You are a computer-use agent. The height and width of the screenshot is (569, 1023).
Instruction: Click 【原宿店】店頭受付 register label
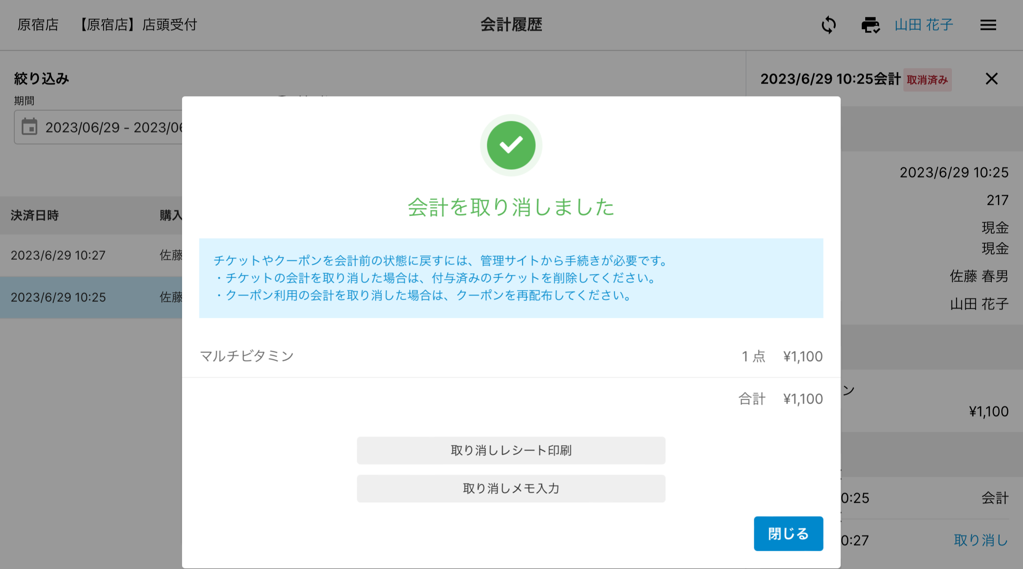coord(138,25)
